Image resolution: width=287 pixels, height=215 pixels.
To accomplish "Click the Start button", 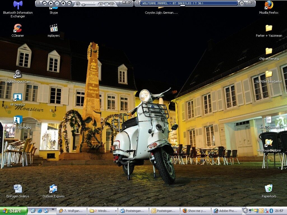I will pos(13,211).
